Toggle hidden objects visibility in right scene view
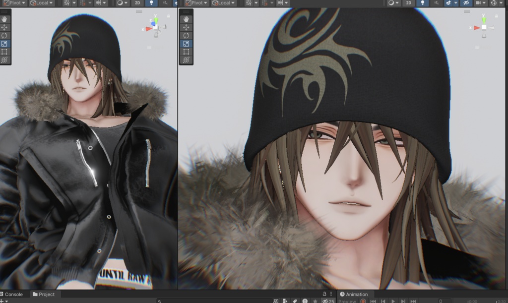This screenshot has height=303, width=508. click(x=466, y=3)
